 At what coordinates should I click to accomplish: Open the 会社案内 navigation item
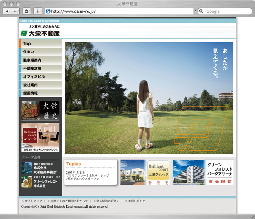pos(40,85)
